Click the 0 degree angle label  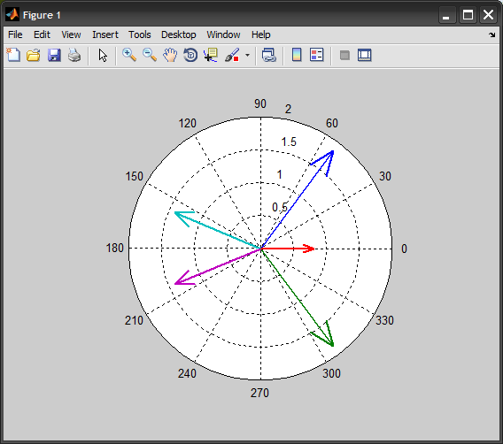404,249
